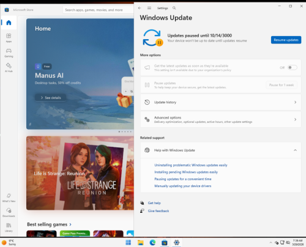Viewport: 306px width, 247px height.
Task: Open AI Hub in Store sidebar
Action: coord(9,67)
